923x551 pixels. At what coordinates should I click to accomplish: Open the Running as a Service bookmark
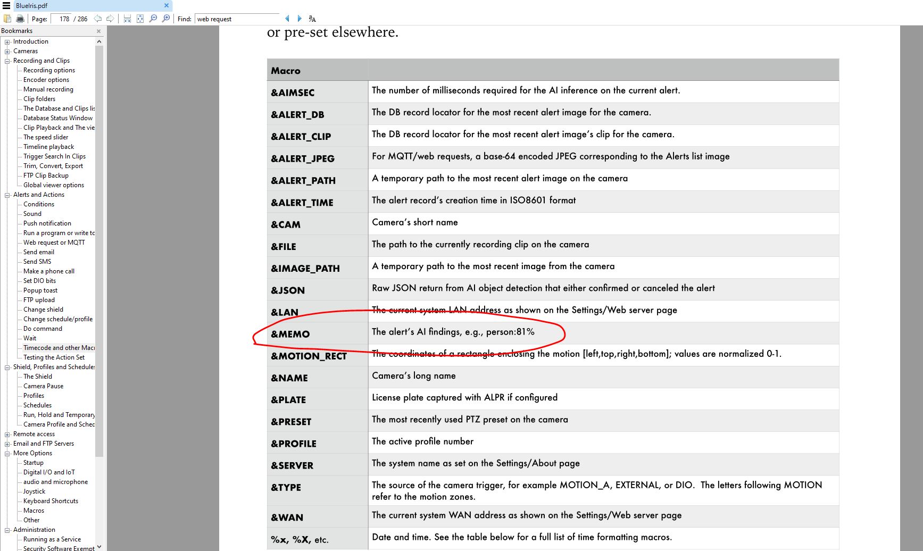52,539
